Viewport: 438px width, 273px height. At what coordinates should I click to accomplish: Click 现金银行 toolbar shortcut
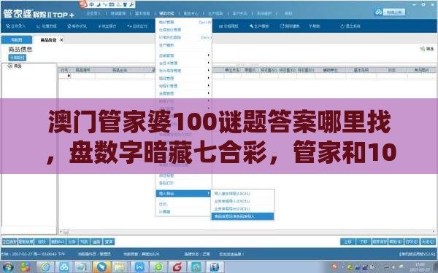107,26
